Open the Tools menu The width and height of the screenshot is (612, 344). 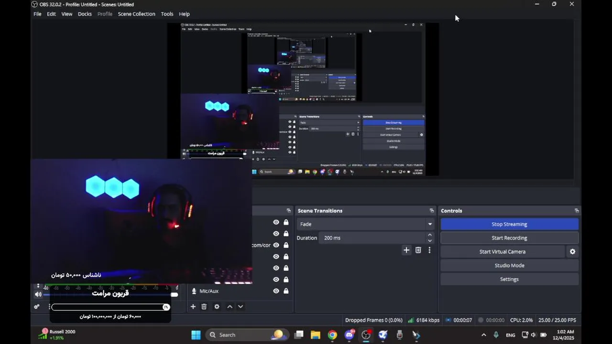point(167,14)
